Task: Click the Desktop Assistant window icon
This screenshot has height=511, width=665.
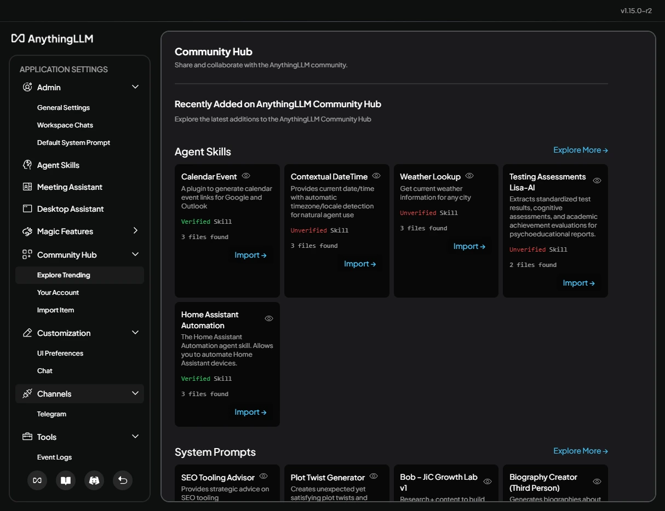Action: [27, 208]
